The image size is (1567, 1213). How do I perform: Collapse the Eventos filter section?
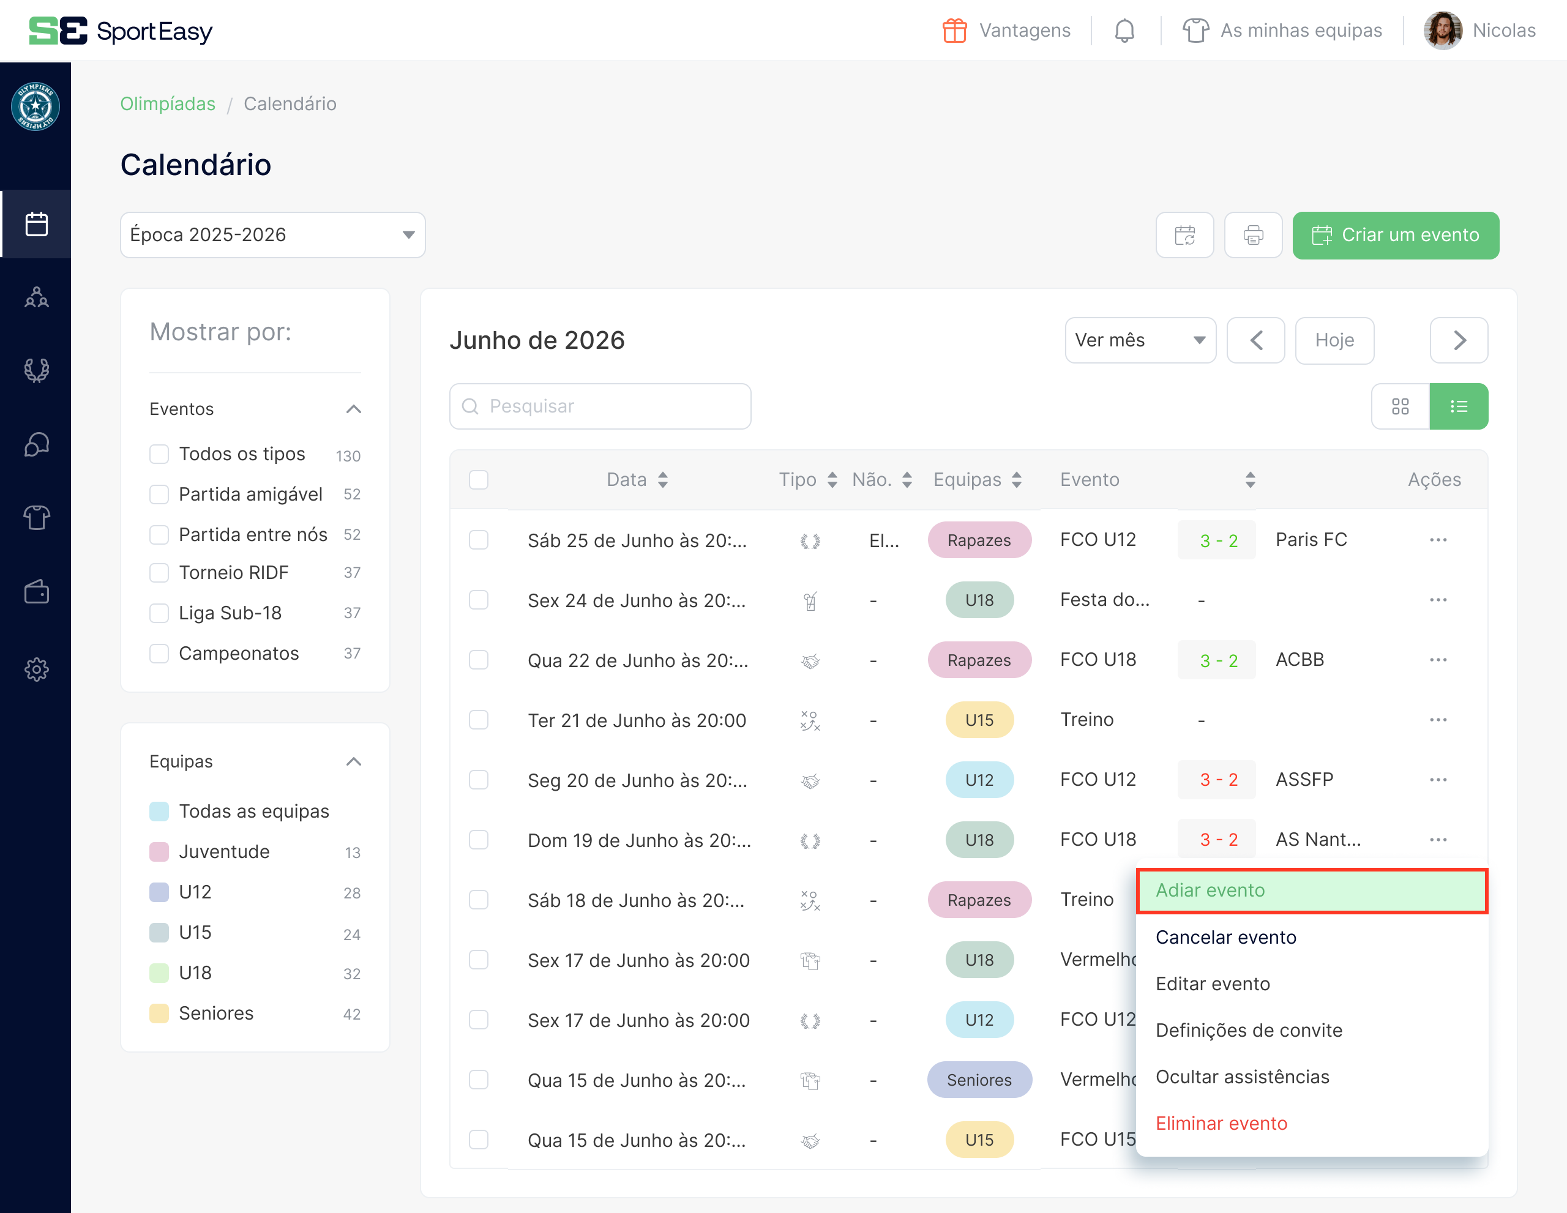[353, 408]
